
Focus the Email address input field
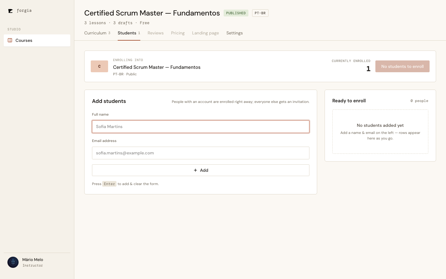(201, 153)
